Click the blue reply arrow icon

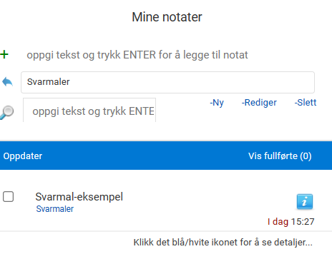coord(7,82)
